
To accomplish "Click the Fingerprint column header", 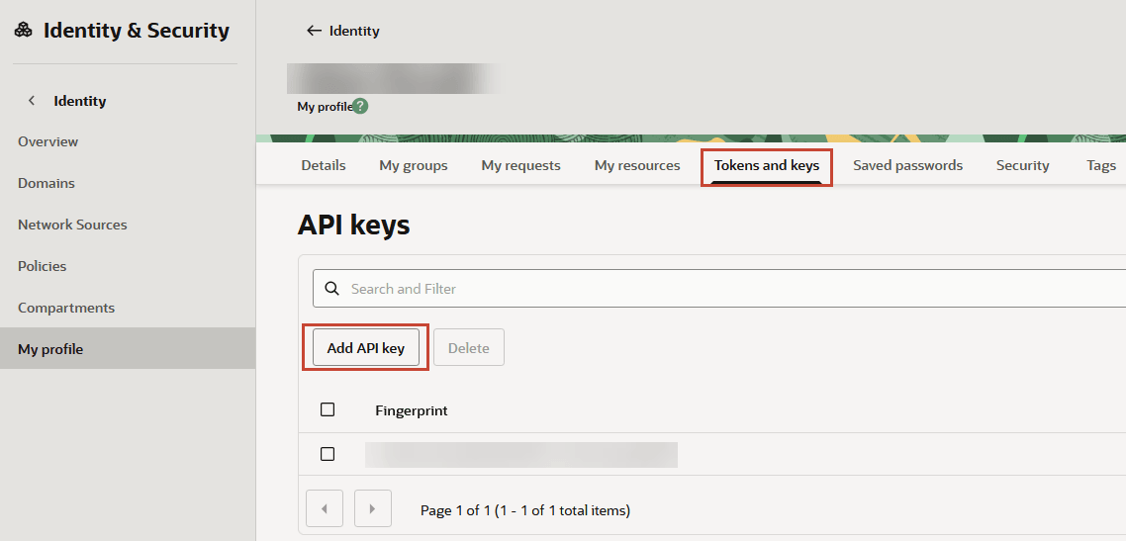I will (412, 410).
